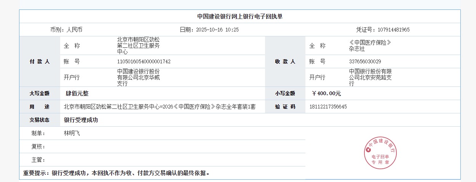Click the 收款人 header cell
The width and height of the screenshot is (476, 182).
click(x=285, y=61)
